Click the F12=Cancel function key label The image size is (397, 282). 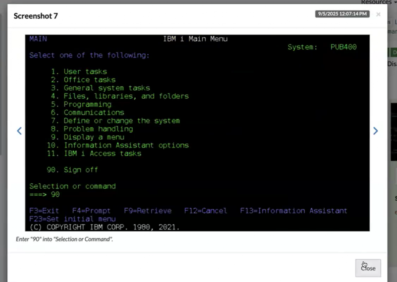pyautogui.click(x=205, y=211)
